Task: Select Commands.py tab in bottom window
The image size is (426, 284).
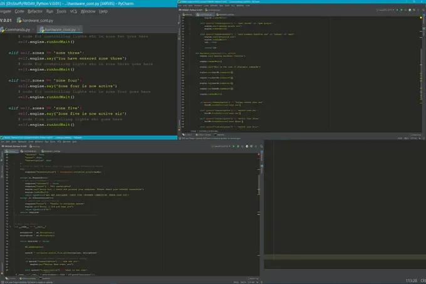Action: pos(29,151)
